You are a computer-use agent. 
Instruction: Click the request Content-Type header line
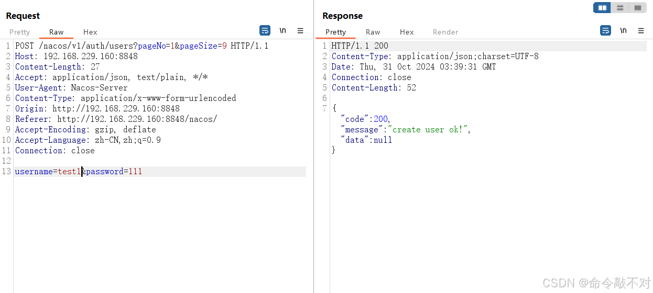[x=125, y=98]
